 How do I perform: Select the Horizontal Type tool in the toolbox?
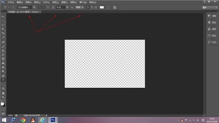tap(4, 80)
